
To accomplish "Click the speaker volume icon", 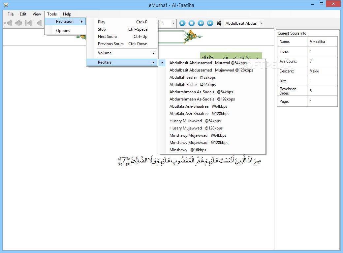I will [x=219, y=23].
